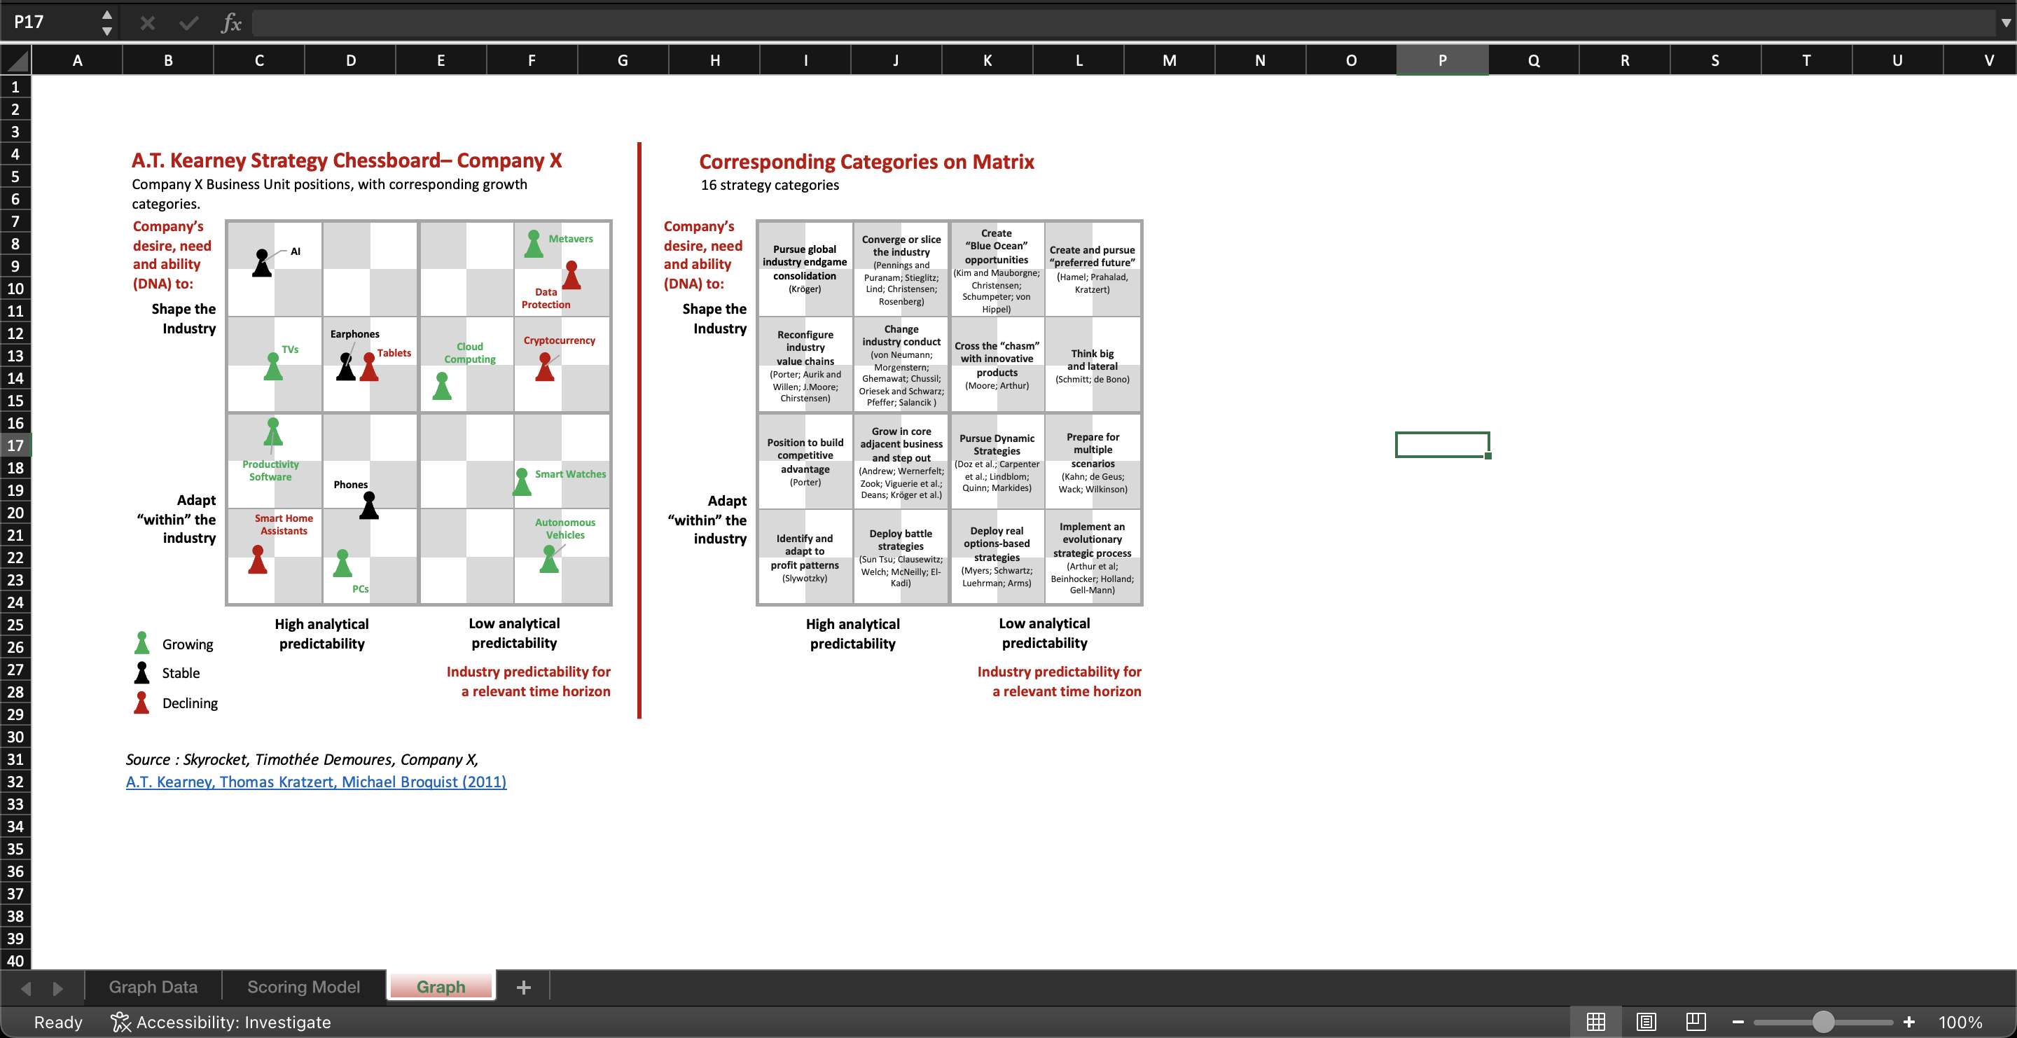Switch to Page Break Preview icon

(x=1695, y=1022)
